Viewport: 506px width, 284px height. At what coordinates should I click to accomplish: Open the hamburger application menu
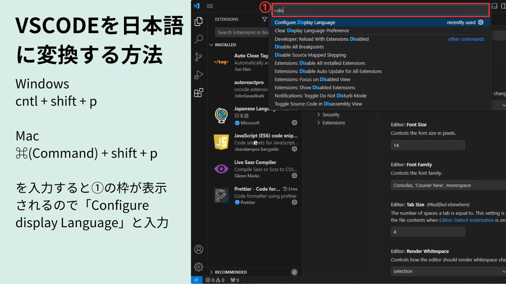(x=210, y=6)
